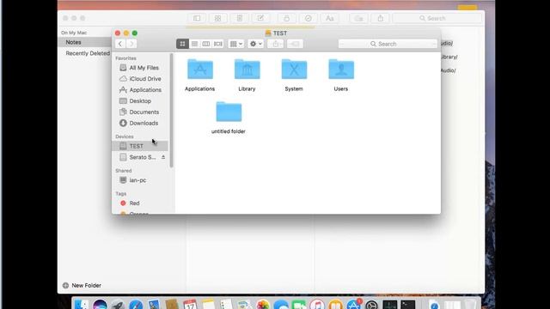This screenshot has height=309, width=550.
Task: Select the Users folder icon
Action: (341, 70)
